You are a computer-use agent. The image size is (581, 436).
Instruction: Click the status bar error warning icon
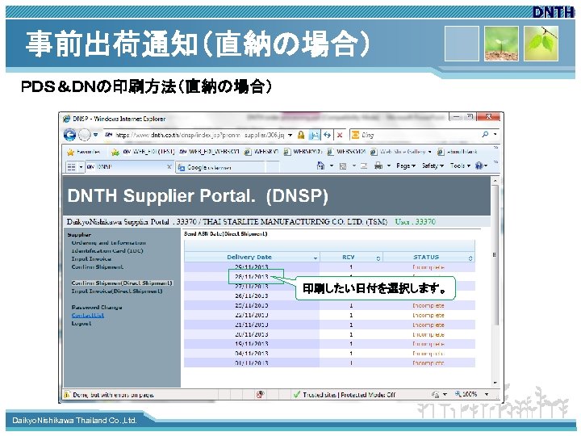point(67,395)
